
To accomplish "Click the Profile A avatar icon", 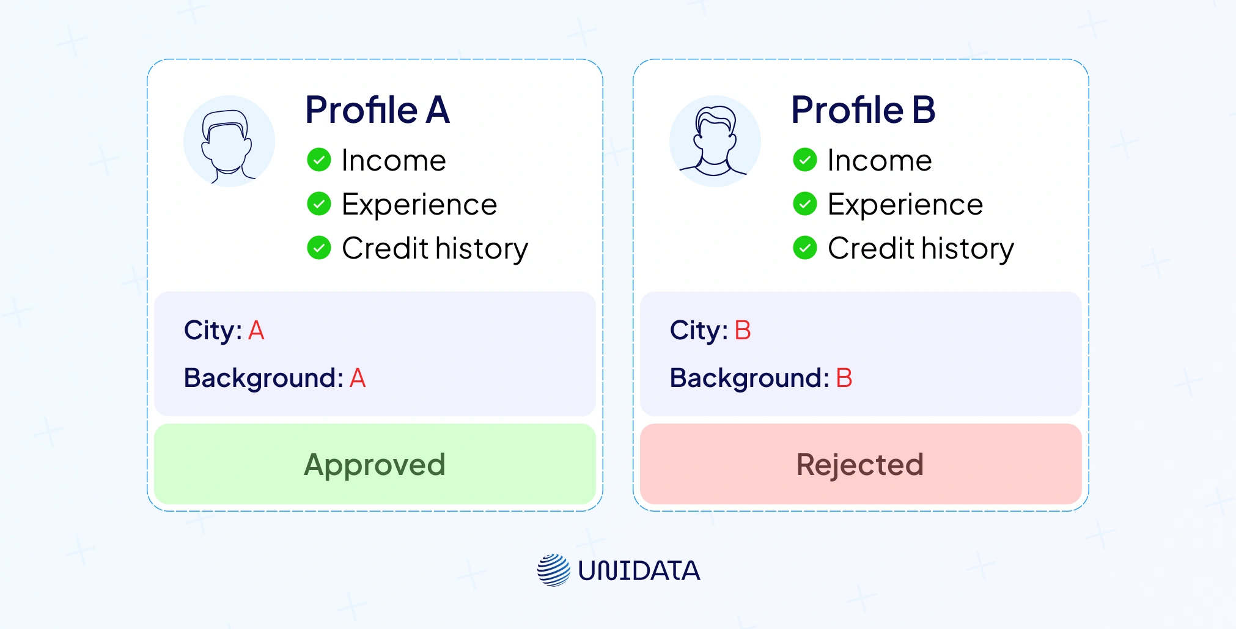I will tap(229, 141).
